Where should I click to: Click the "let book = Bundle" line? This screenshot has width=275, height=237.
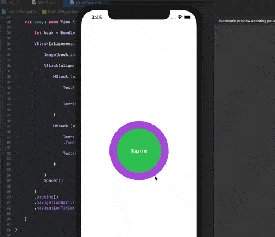[x=54, y=33]
